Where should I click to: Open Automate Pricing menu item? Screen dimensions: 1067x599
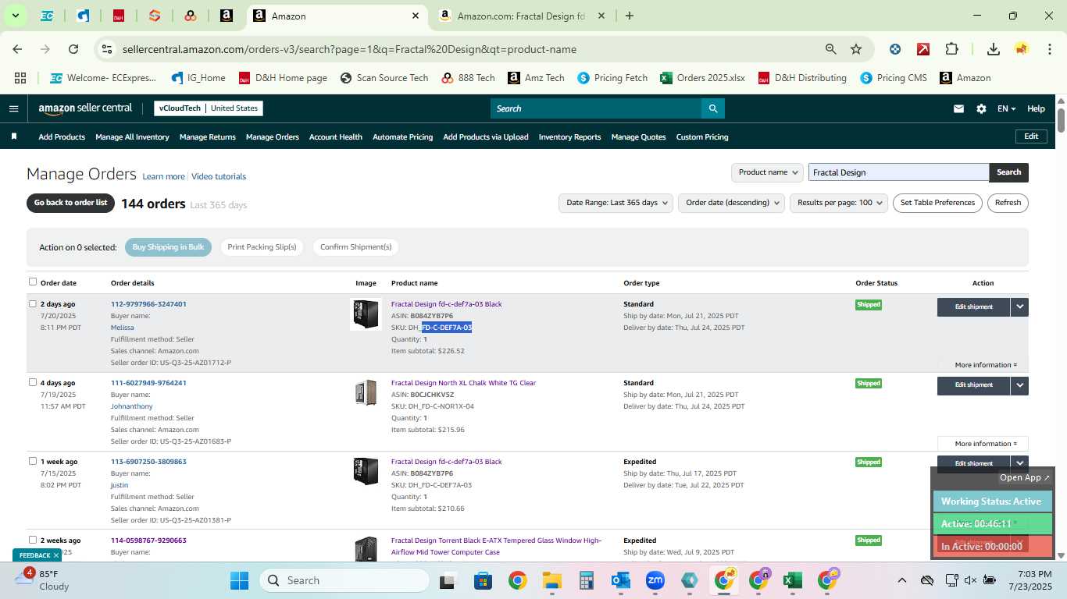[x=402, y=136]
